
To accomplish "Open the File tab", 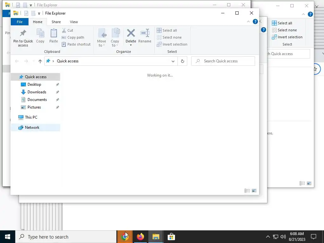I will click(x=20, y=22).
